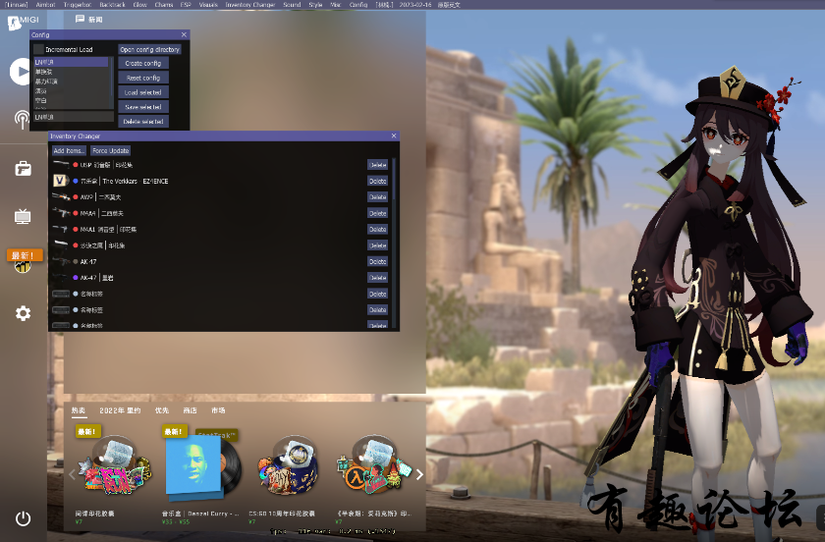825x542 pixels.
Task: Open the Denzel Curry music kit thumbnail
Action: 201,464
